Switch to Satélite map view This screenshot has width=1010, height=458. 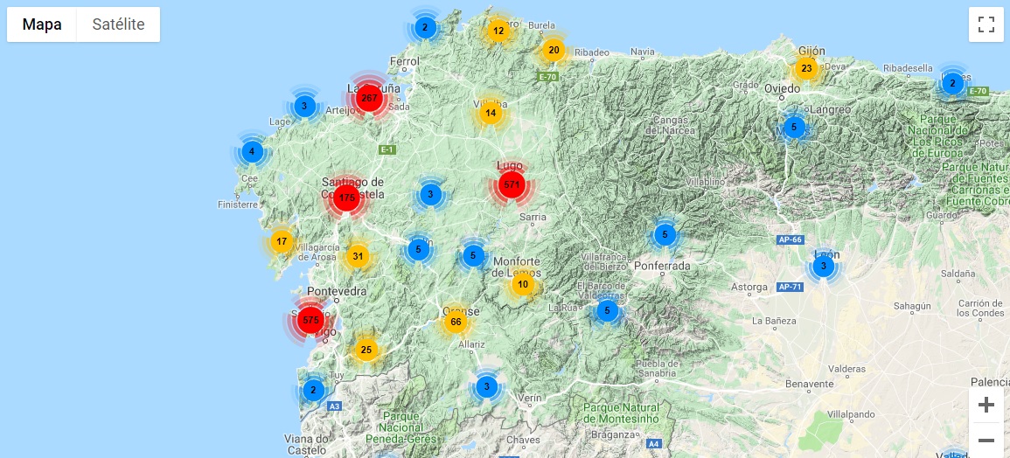point(118,24)
